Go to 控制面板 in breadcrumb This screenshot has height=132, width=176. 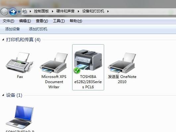(x=41, y=11)
